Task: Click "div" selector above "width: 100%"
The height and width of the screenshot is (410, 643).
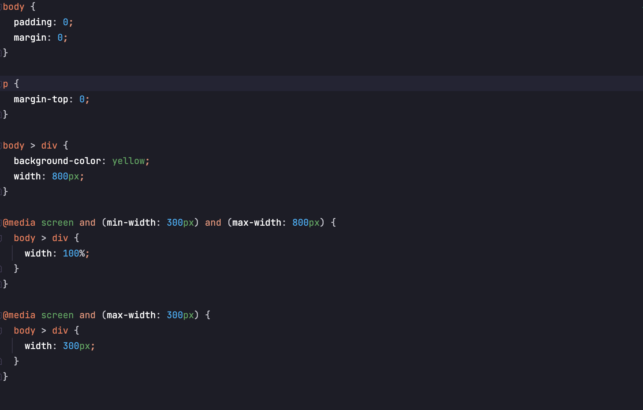Action: click(x=60, y=238)
